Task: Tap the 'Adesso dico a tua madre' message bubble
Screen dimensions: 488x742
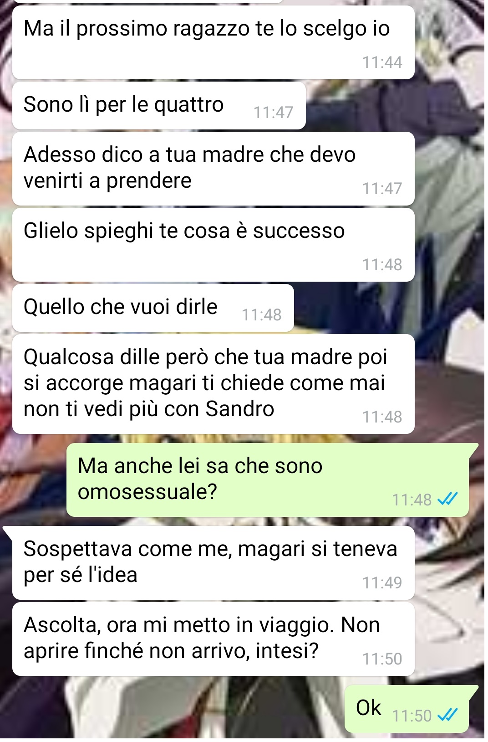Action: pyautogui.click(x=213, y=169)
